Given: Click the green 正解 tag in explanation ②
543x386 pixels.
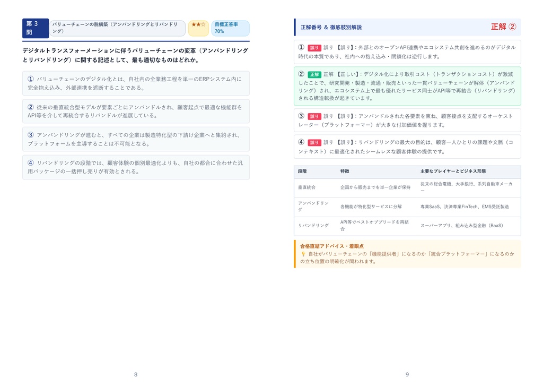Looking at the screenshot, I should (314, 74).
